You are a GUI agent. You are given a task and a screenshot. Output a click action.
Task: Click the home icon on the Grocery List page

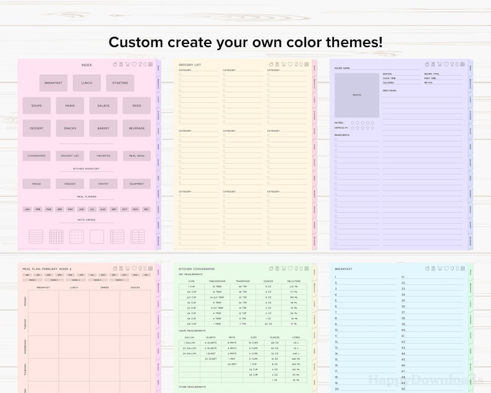pyautogui.click(x=271, y=64)
